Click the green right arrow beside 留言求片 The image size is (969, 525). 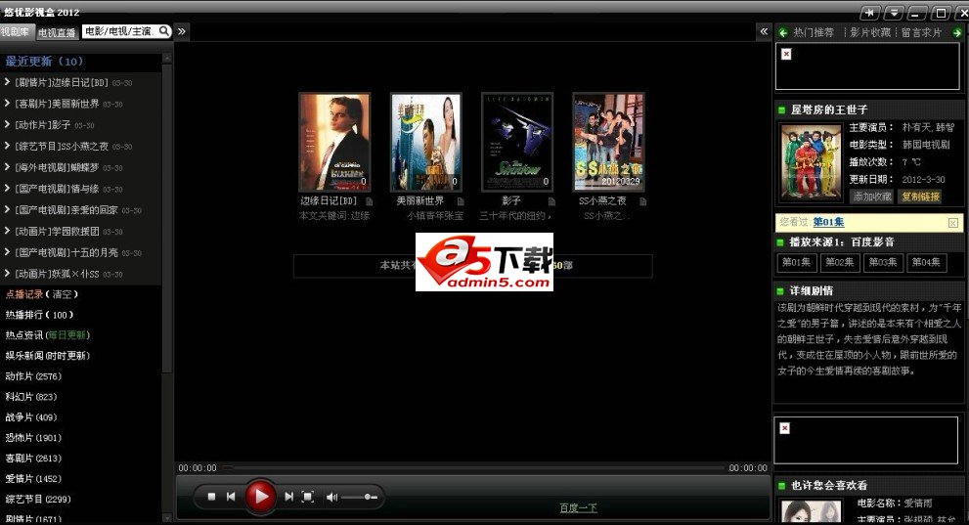coord(956,32)
